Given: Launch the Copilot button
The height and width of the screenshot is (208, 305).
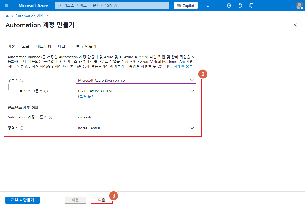Looking at the screenshot, I should 186,5.
